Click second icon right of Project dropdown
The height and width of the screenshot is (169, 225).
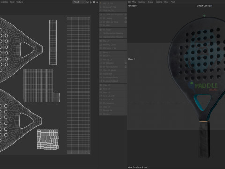point(90,2)
